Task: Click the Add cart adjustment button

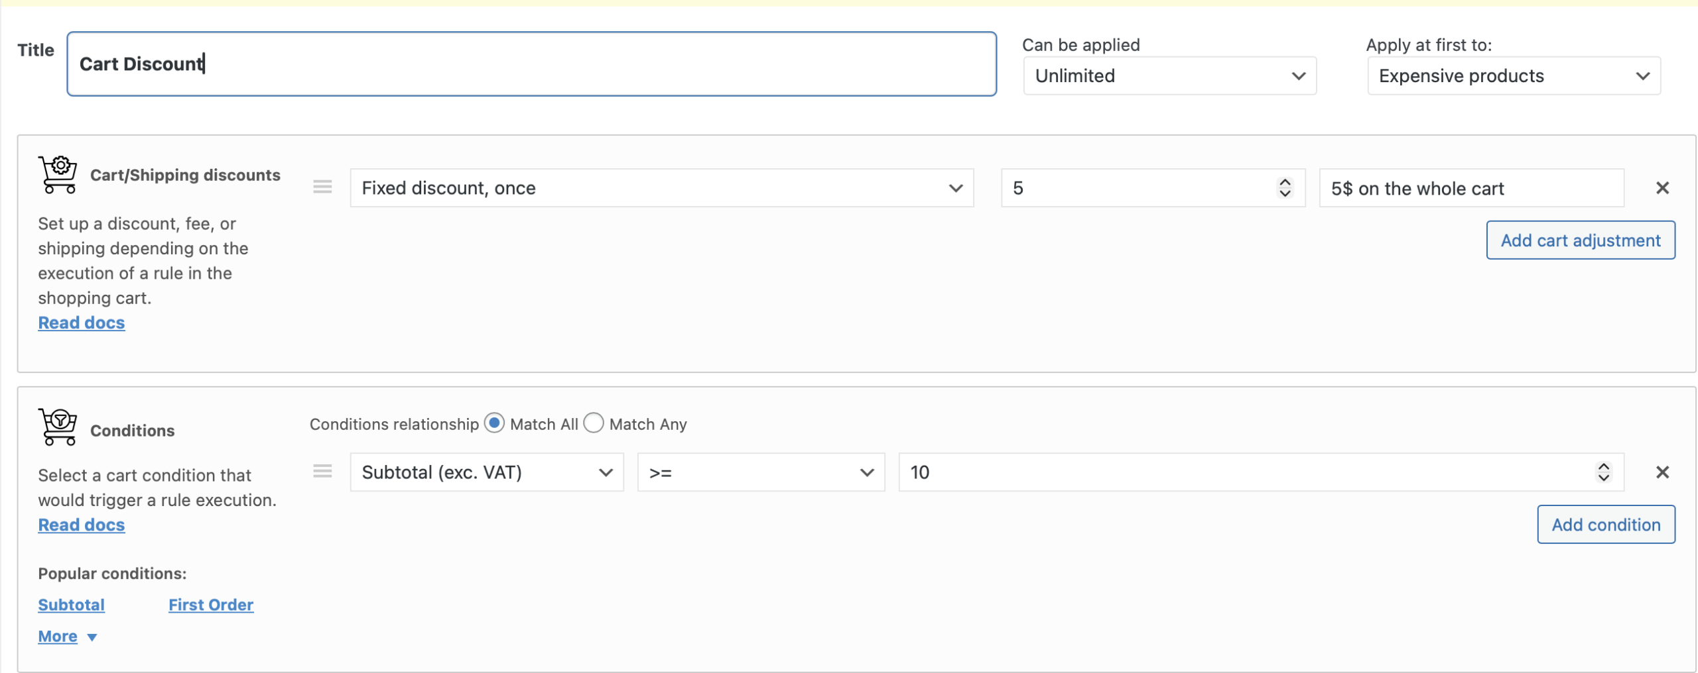Action: [x=1580, y=240]
